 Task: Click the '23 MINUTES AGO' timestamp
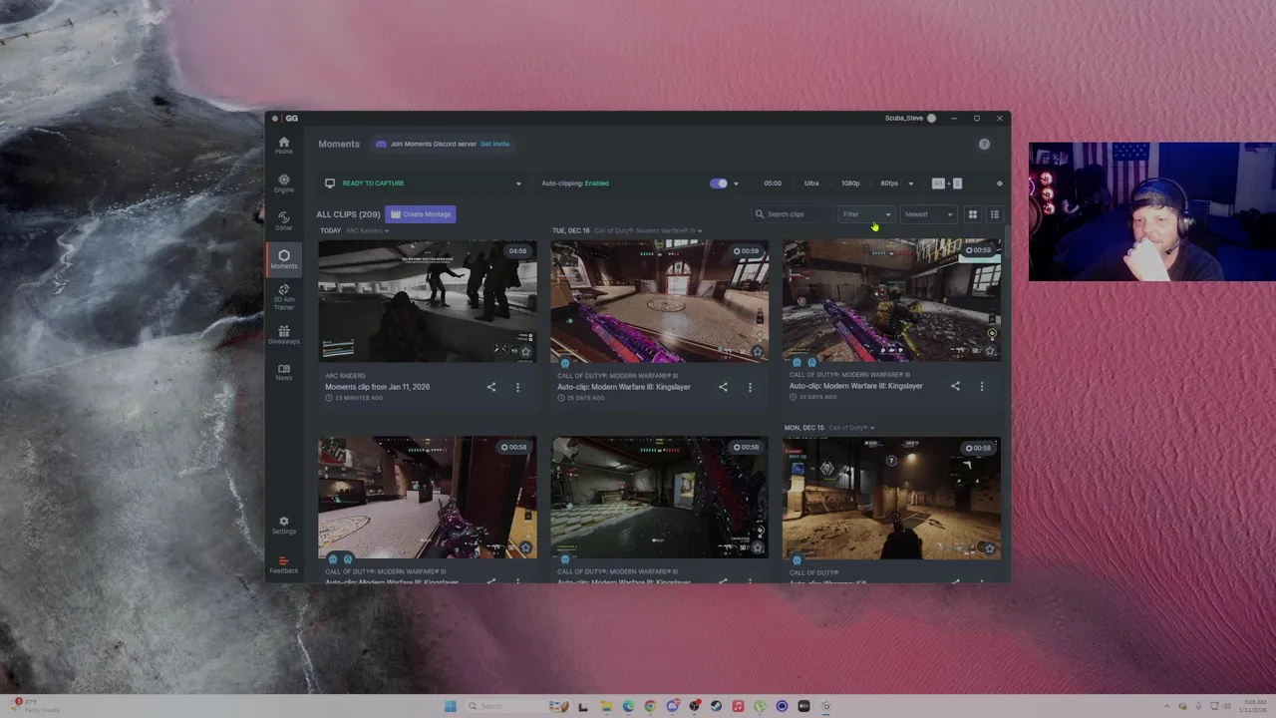pyautogui.click(x=359, y=398)
